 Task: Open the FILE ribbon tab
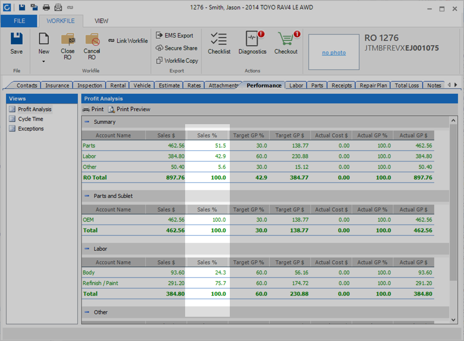pyautogui.click(x=19, y=21)
